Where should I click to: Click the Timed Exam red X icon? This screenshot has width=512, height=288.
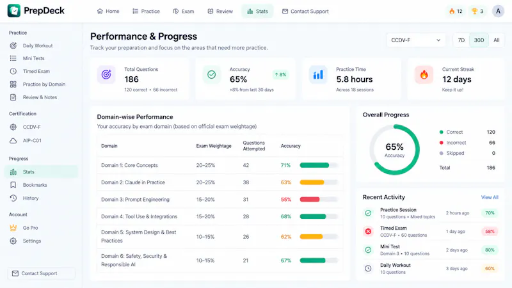coord(368,231)
